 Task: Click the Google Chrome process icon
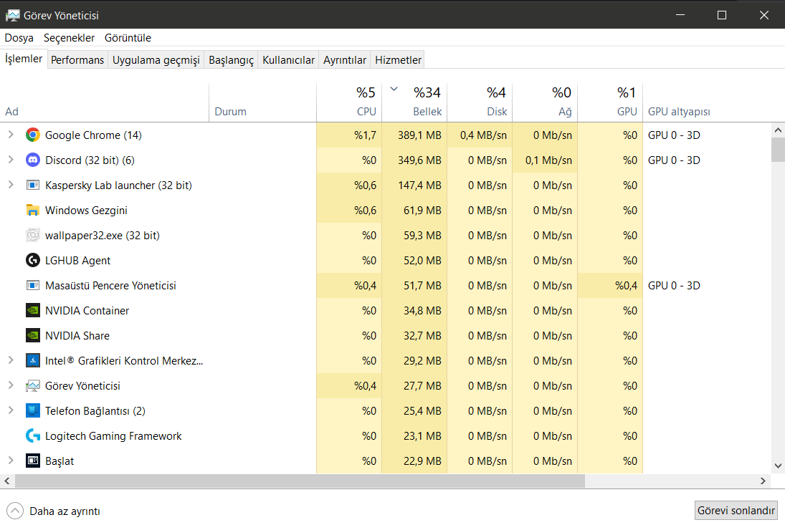[x=32, y=135]
